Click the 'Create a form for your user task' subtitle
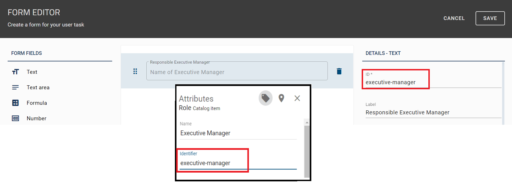This screenshot has width=512, height=187. 46,25
